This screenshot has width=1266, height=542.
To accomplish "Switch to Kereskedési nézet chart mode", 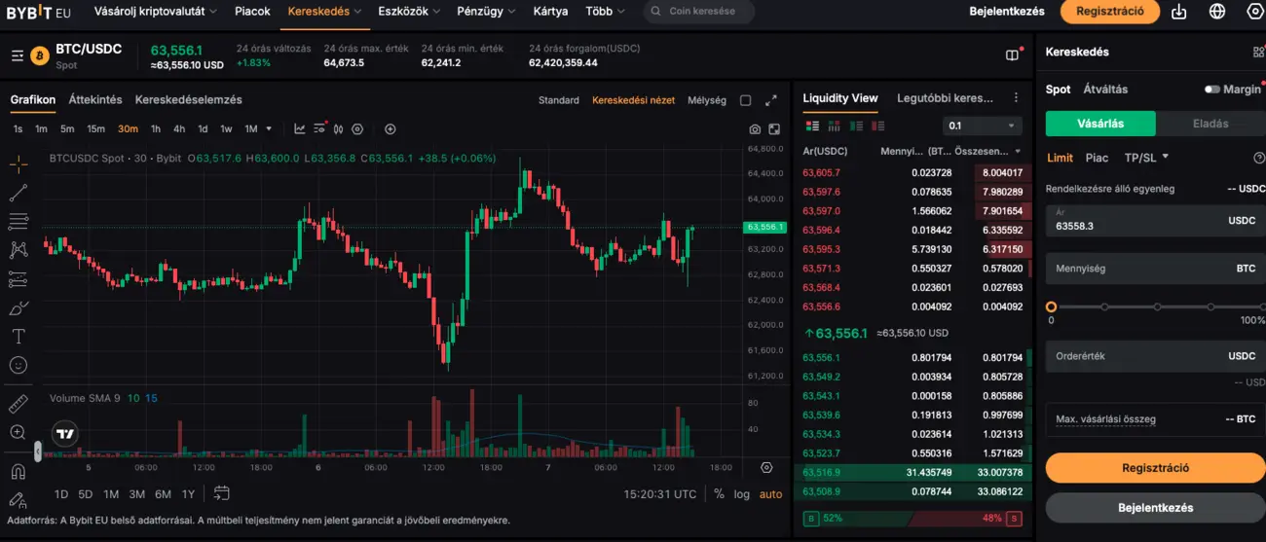I will [x=633, y=100].
